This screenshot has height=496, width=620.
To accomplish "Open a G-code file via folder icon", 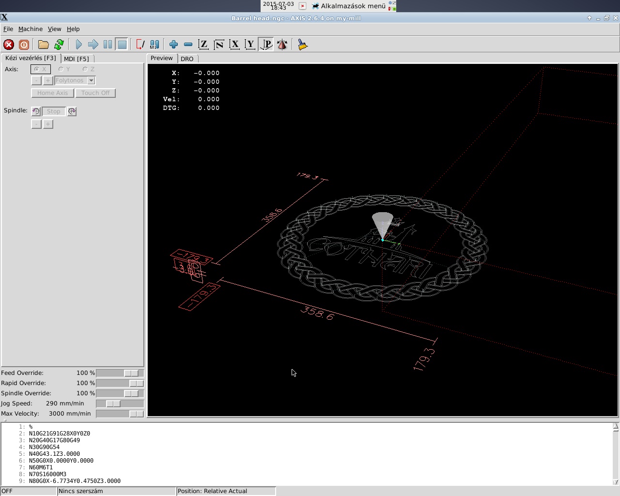I will coord(44,45).
